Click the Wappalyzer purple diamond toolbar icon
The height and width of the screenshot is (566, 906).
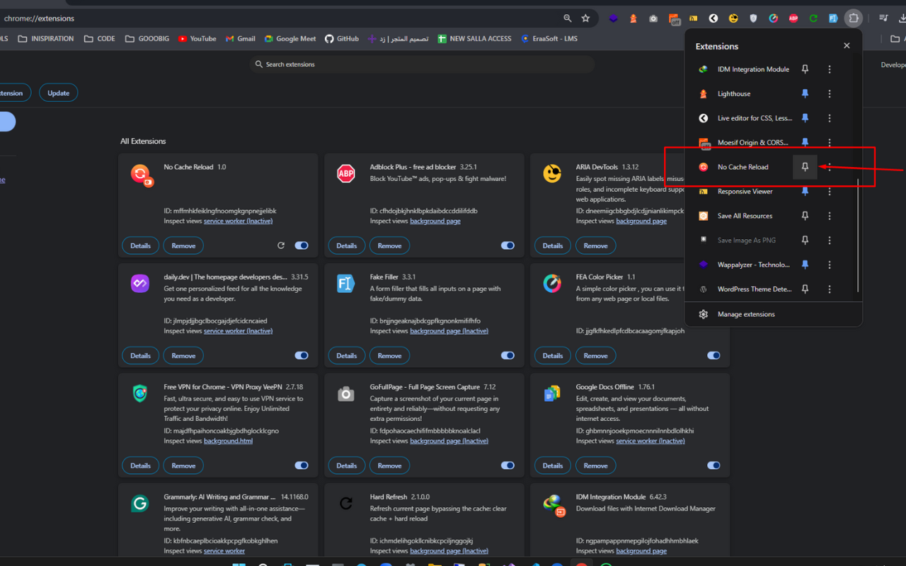[613, 18]
